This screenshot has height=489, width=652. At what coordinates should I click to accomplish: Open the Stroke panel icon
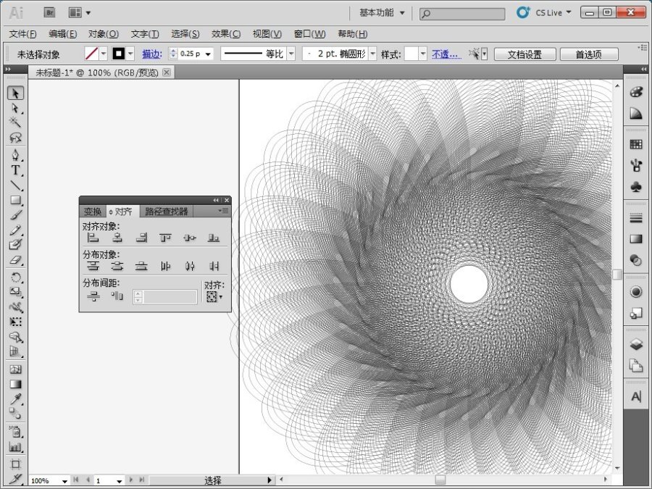tap(636, 218)
